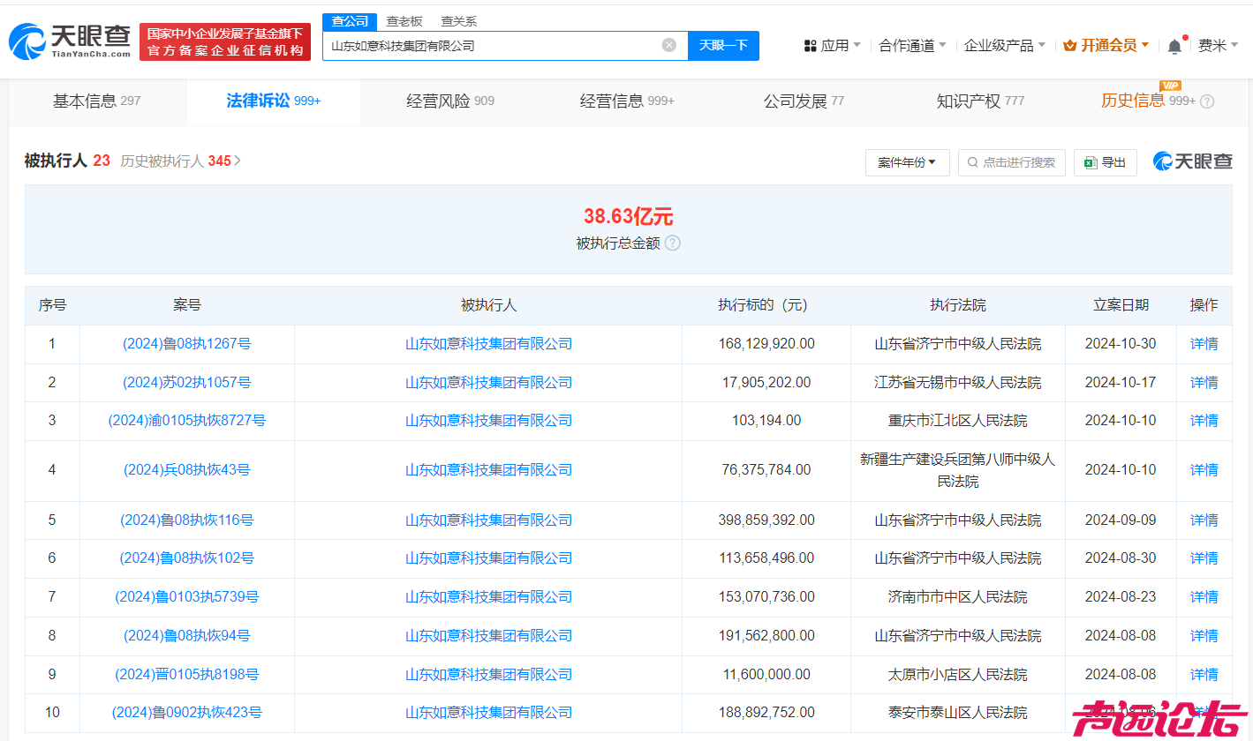
Task: Click the 点击进行搜索 search field
Action: point(1011,162)
